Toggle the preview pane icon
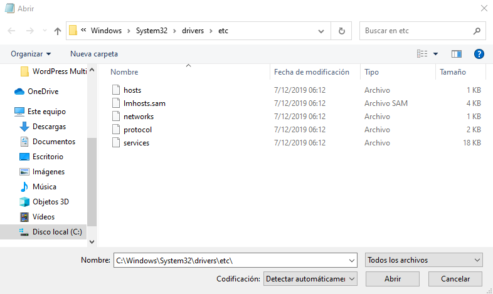Screen dimensions: 493x294 coord(457,54)
